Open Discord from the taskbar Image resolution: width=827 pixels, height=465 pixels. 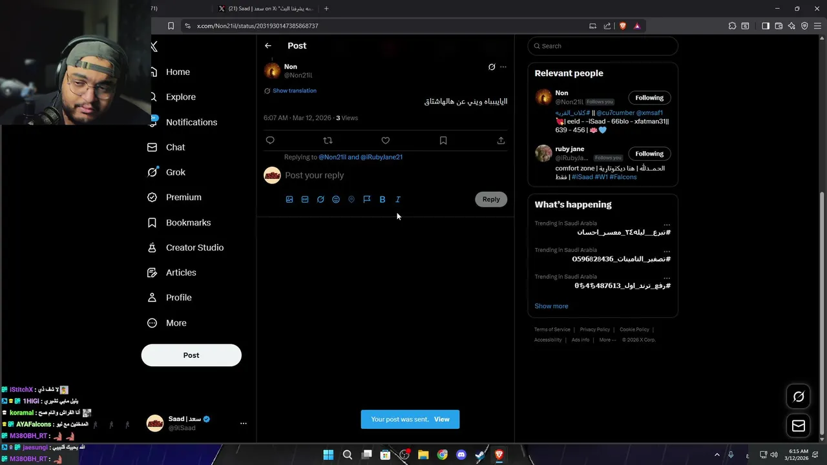coord(461,455)
